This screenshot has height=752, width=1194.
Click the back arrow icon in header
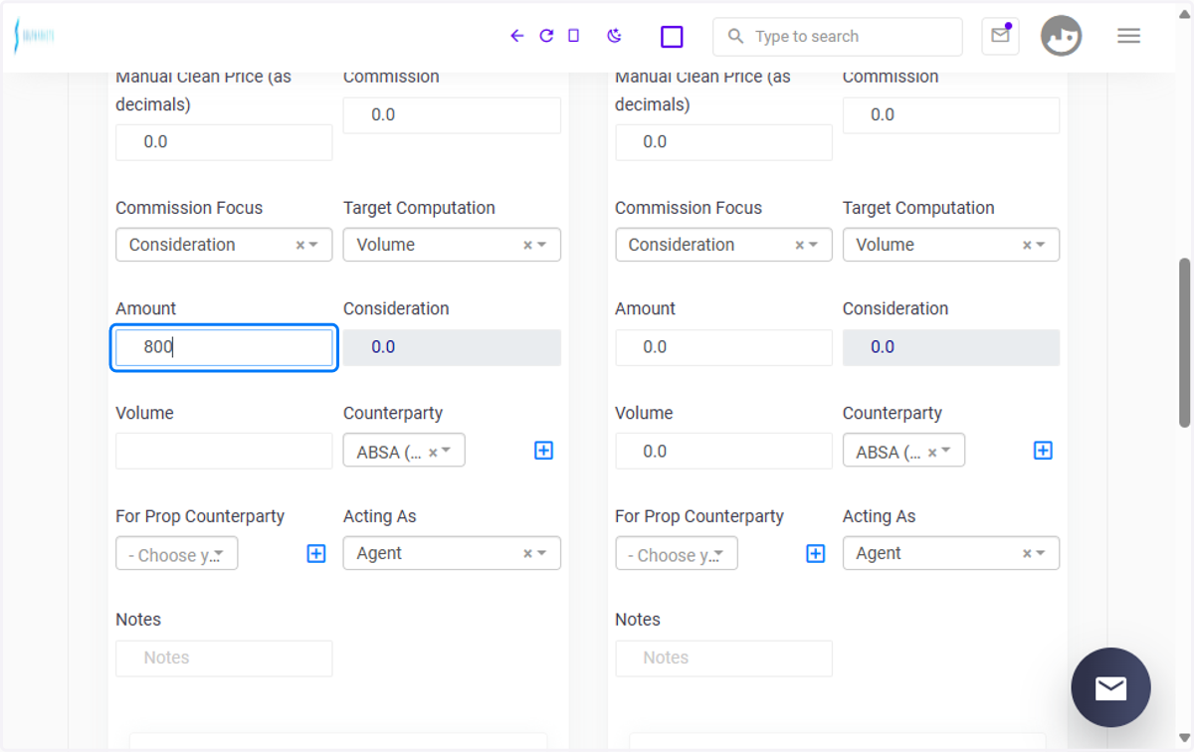click(516, 36)
